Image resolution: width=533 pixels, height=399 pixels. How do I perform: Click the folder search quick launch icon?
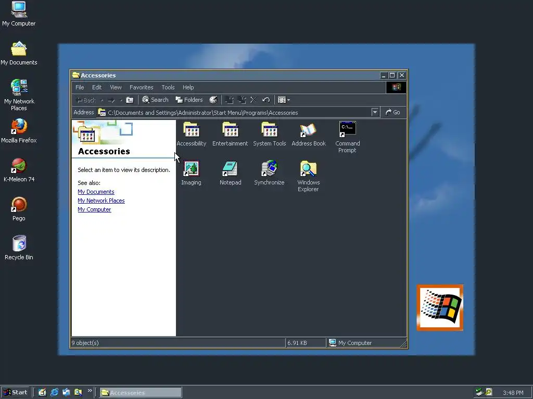click(x=78, y=393)
